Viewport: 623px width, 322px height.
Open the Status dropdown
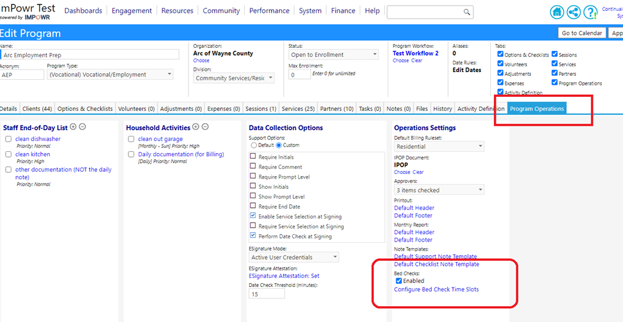pyautogui.click(x=334, y=55)
